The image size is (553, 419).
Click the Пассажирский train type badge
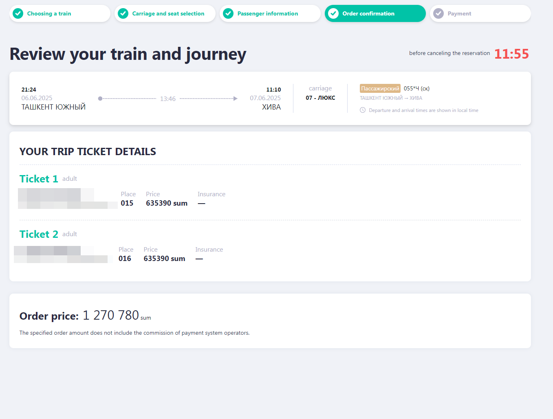(380, 88)
